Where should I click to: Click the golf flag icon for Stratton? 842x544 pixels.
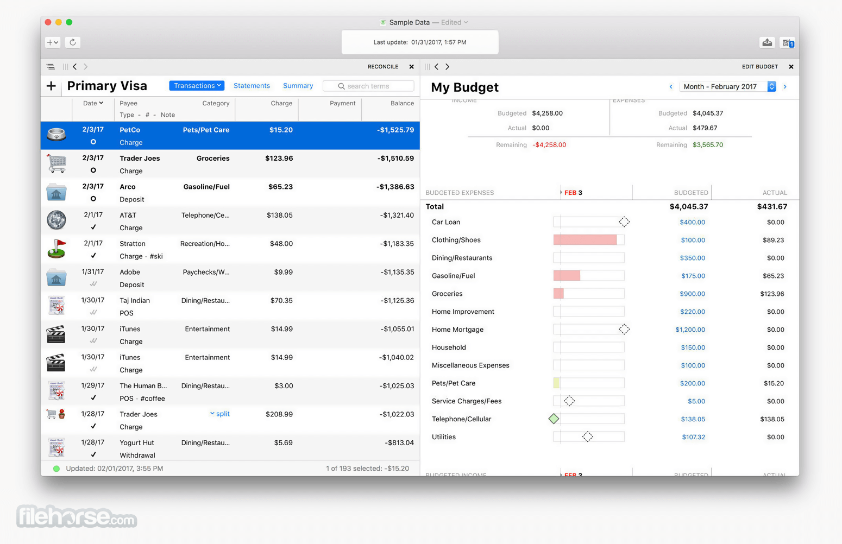[56, 248]
